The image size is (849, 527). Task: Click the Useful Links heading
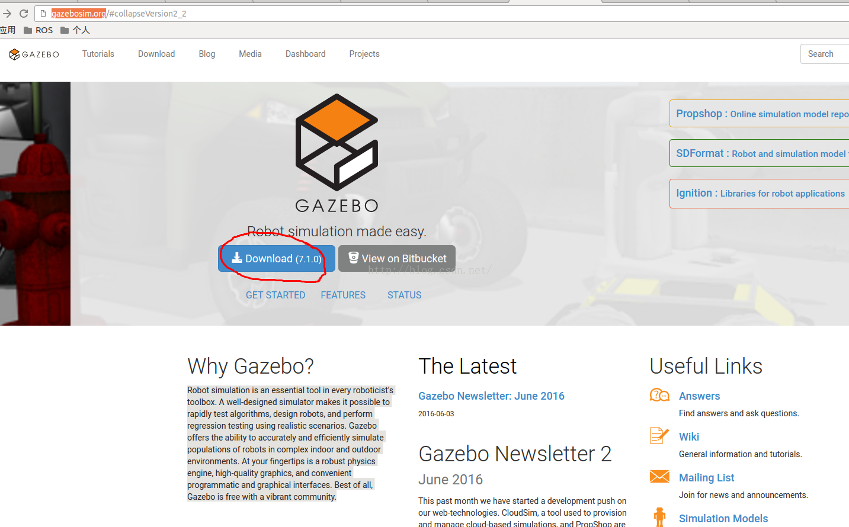706,367
